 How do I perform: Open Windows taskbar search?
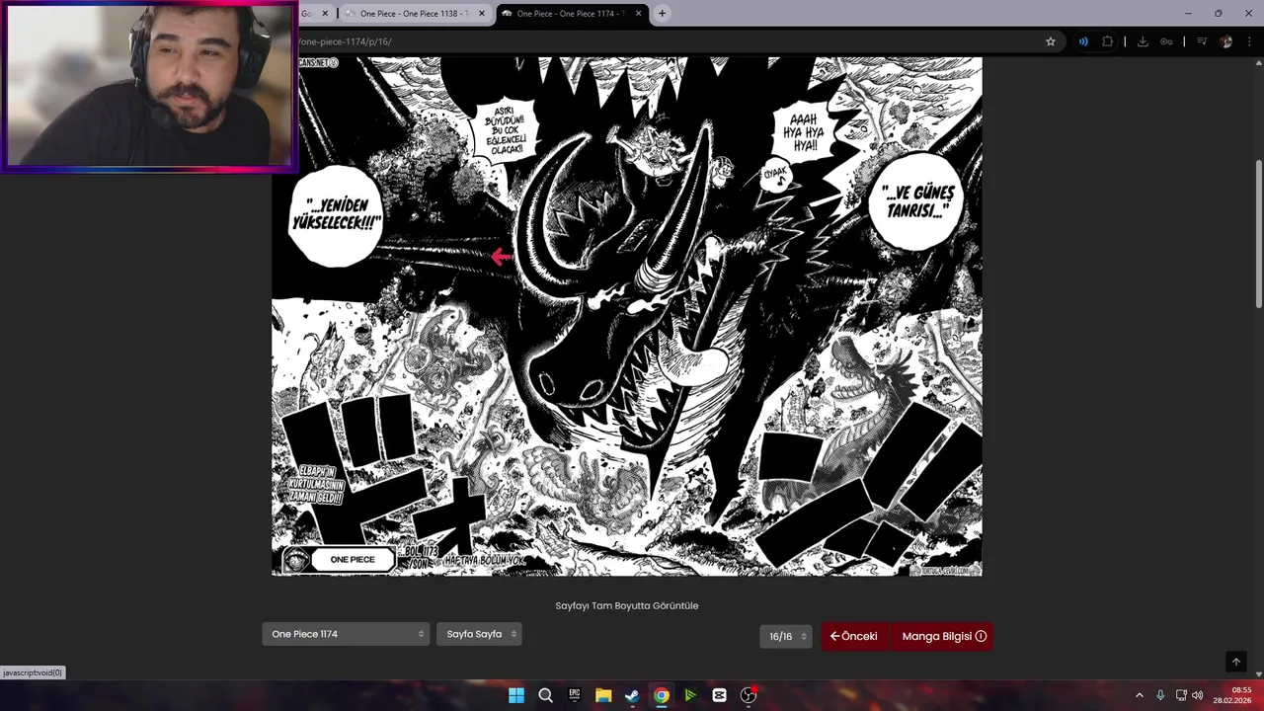545,695
